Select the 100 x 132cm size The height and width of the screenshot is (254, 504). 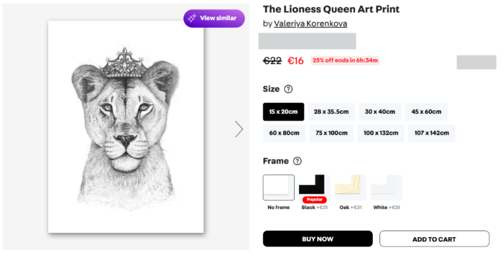(381, 133)
